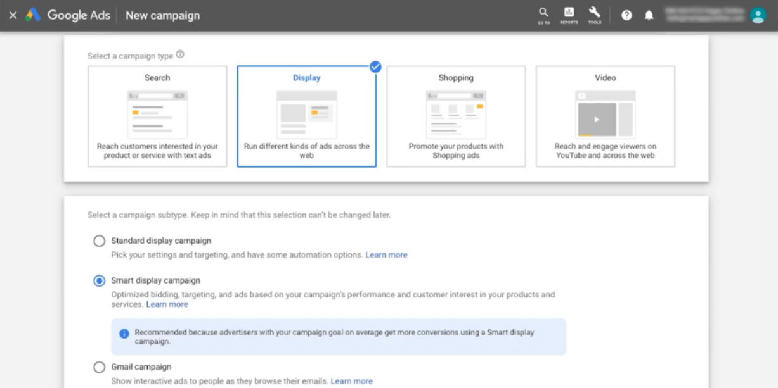Click blurred account details in header
This screenshot has height=388, width=778.
704,15
